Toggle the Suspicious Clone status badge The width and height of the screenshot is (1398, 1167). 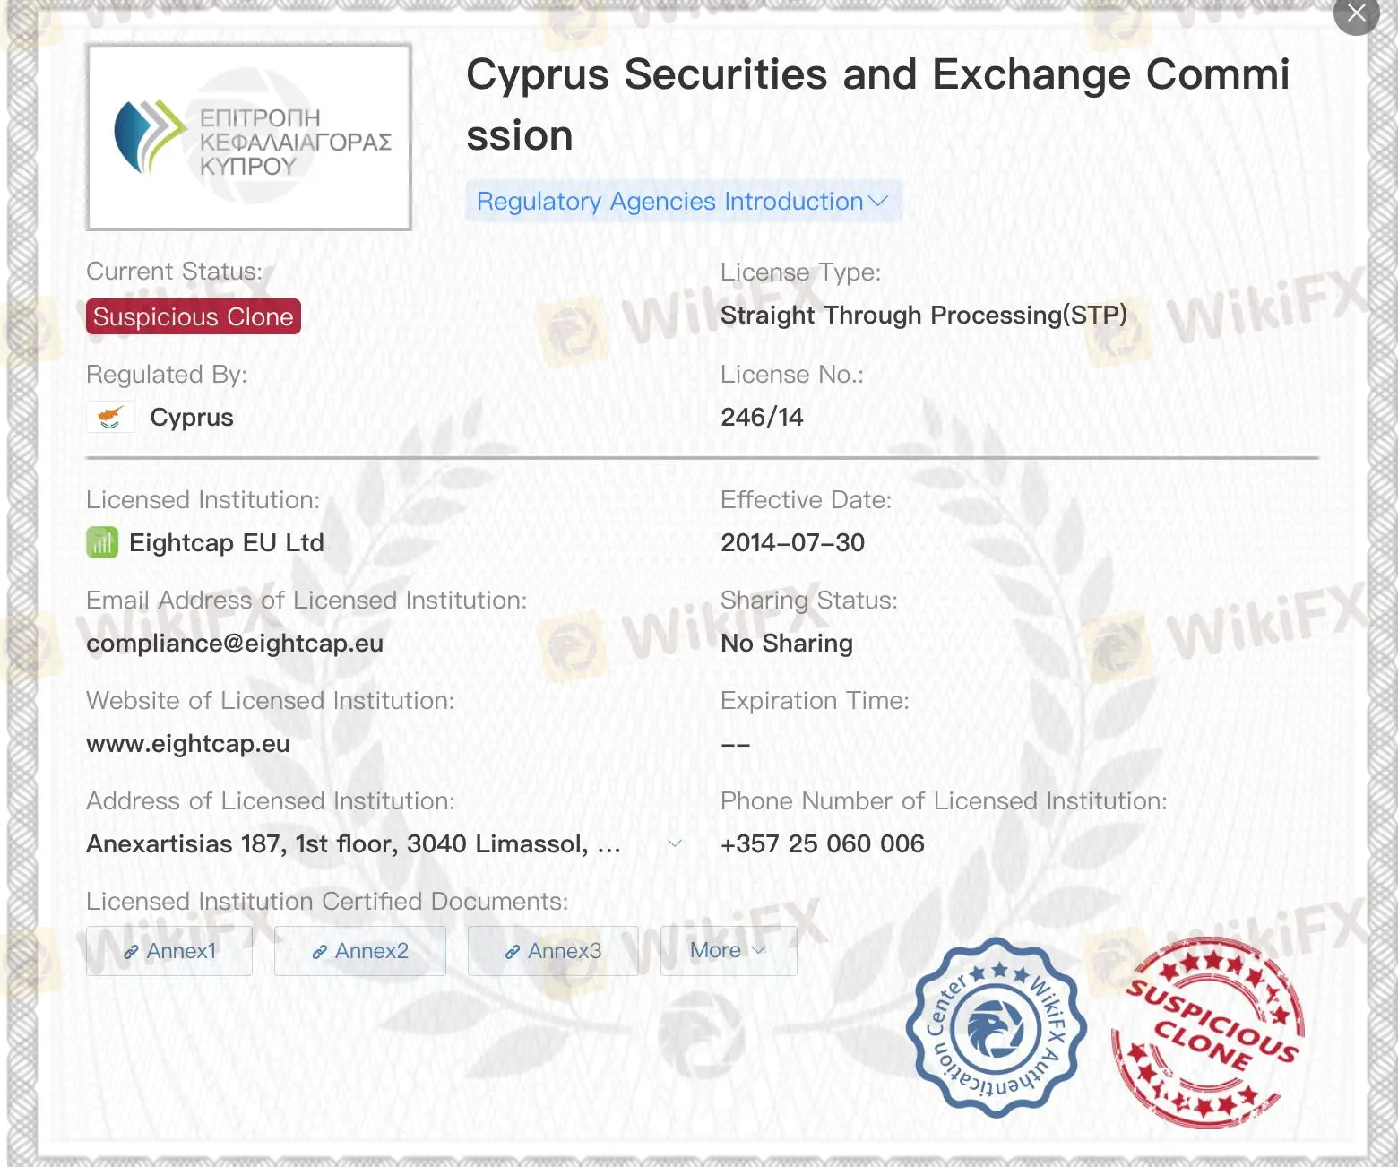point(192,316)
